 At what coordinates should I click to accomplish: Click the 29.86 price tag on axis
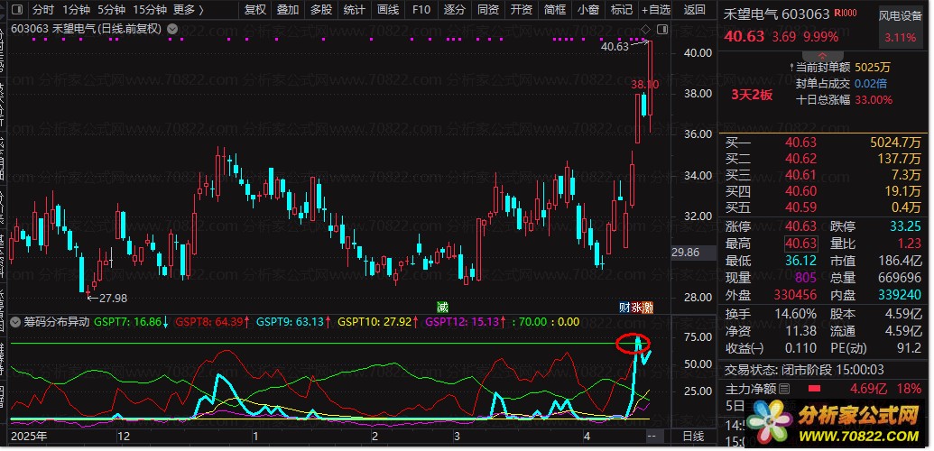pos(694,252)
